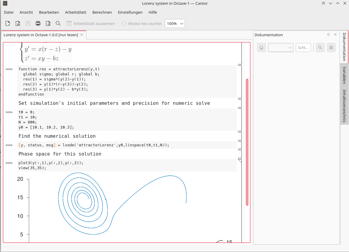The height and width of the screenshot is (252, 349).
Task: Click the lsode command entry line
Action: pos(127,145)
